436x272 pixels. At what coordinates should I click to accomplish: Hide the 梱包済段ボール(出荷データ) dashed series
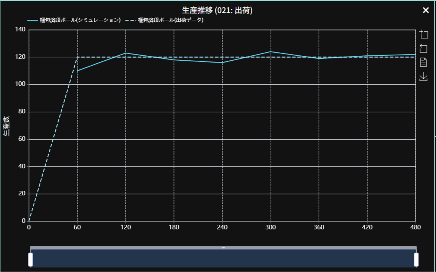coord(164,20)
